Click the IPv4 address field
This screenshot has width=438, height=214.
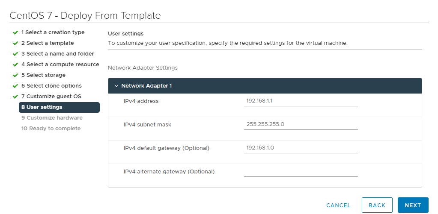301,101
